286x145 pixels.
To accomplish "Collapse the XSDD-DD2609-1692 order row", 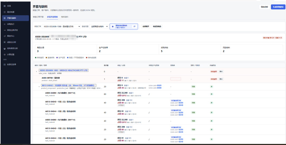I will point(37,72).
